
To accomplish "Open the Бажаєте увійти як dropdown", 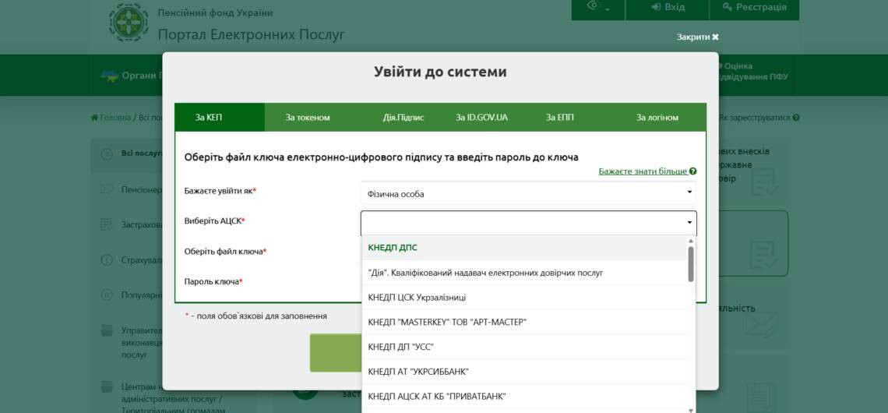I will [528, 193].
